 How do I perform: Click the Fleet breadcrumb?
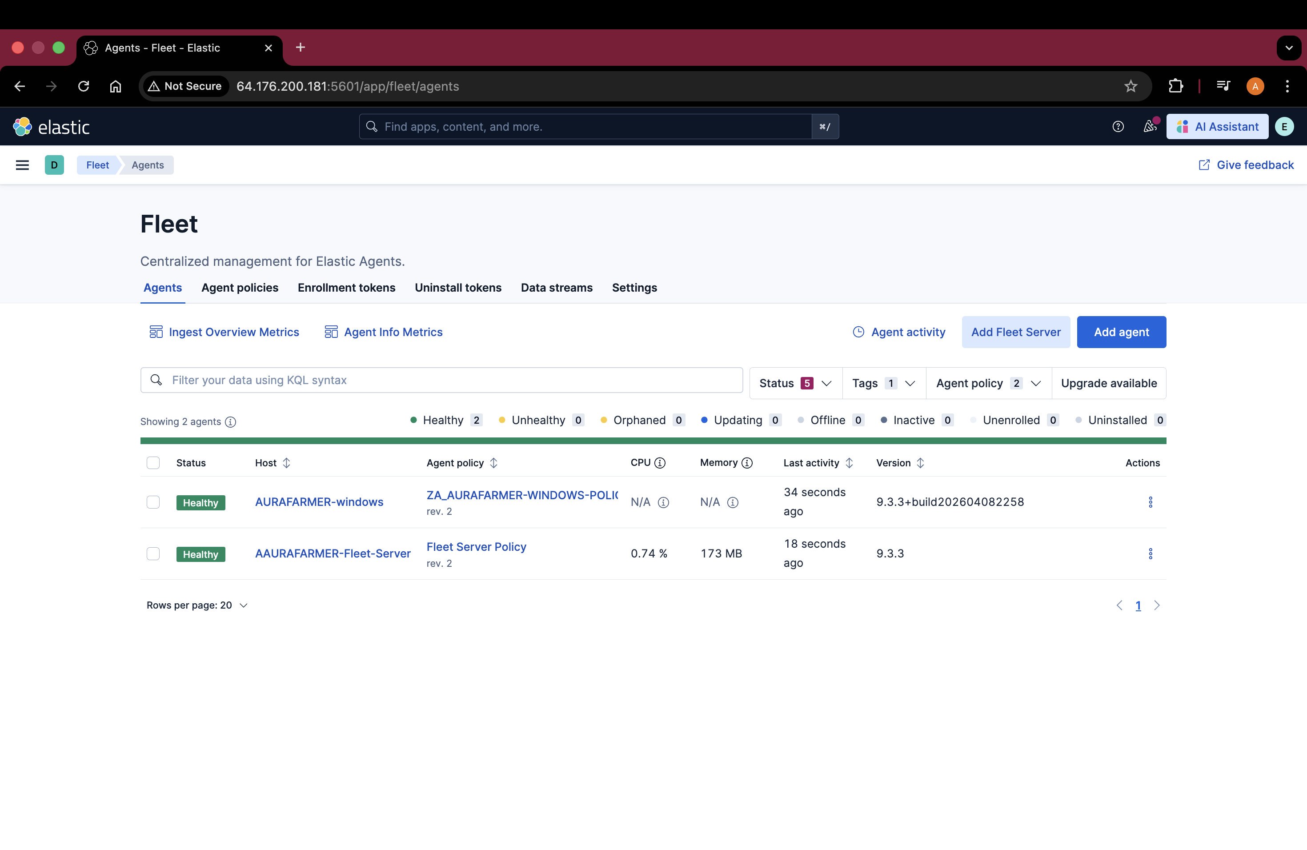[x=97, y=165]
